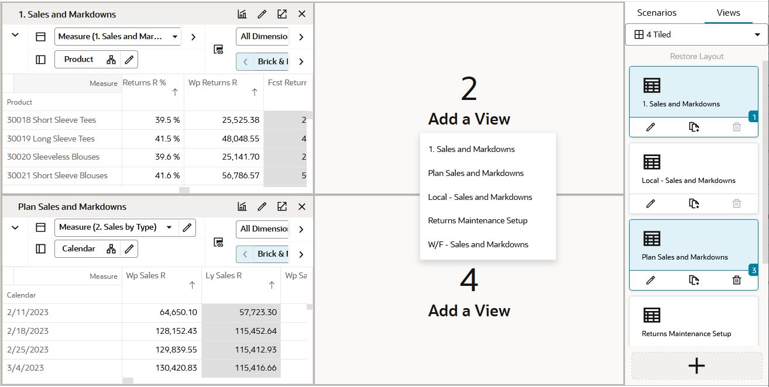
Task: Edit the 1. Sales and Markdowns view with pencil icon
Action: [x=262, y=13]
